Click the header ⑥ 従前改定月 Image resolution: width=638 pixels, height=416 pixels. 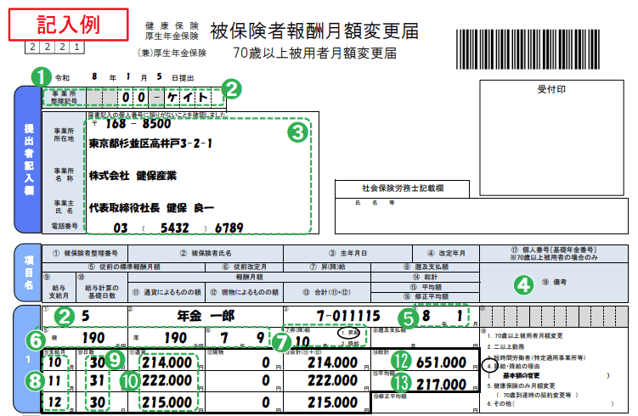pyautogui.click(x=244, y=267)
